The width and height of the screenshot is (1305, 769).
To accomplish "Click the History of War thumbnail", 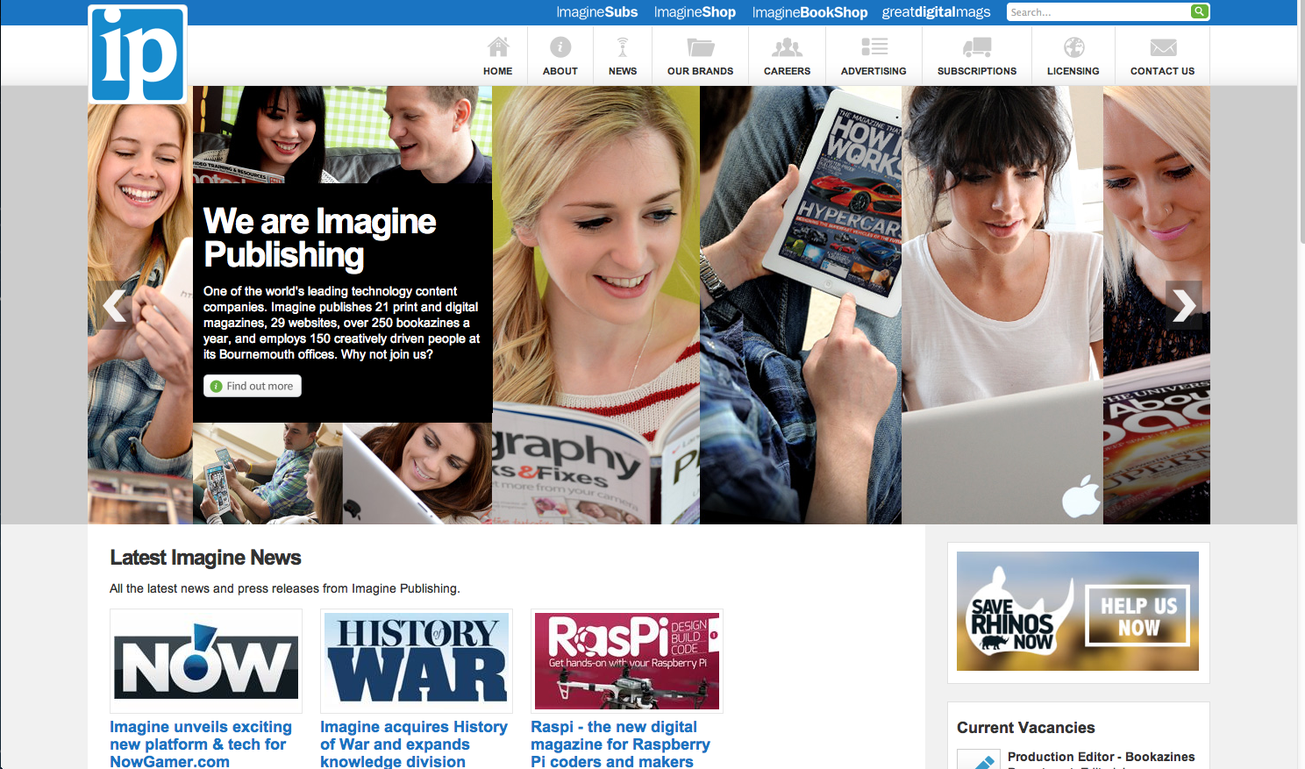I will (x=417, y=661).
